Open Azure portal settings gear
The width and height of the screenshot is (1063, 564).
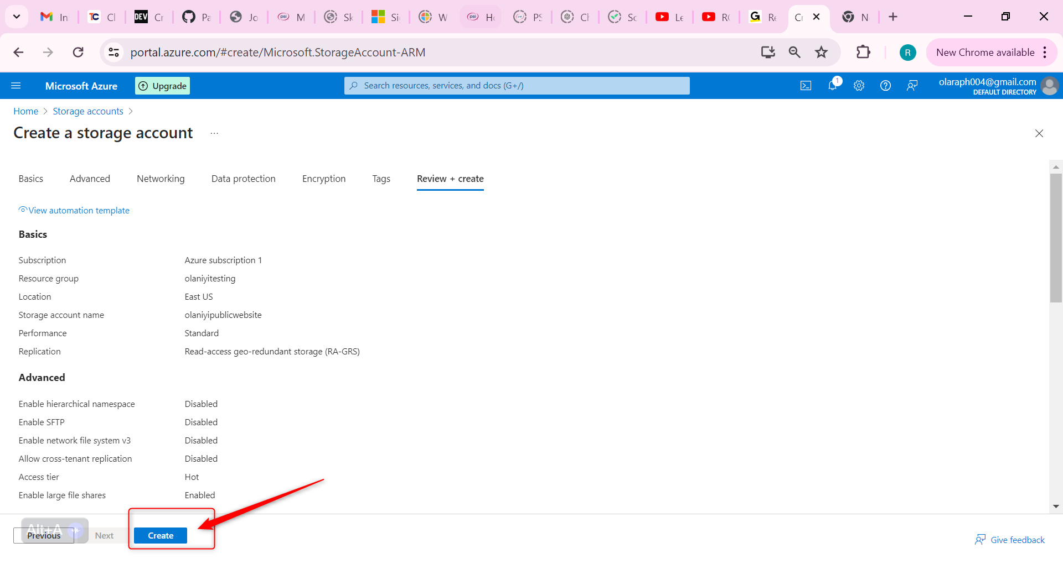click(x=859, y=86)
